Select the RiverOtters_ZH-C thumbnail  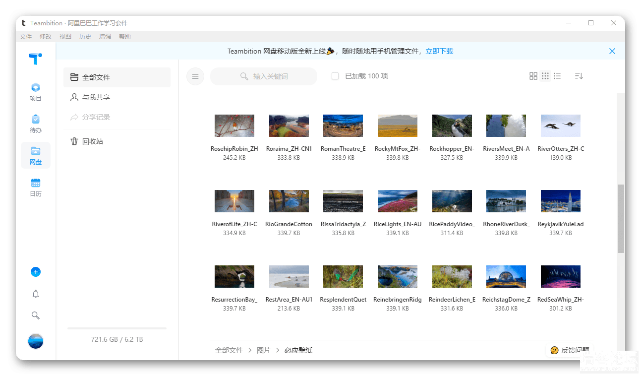[x=561, y=125]
